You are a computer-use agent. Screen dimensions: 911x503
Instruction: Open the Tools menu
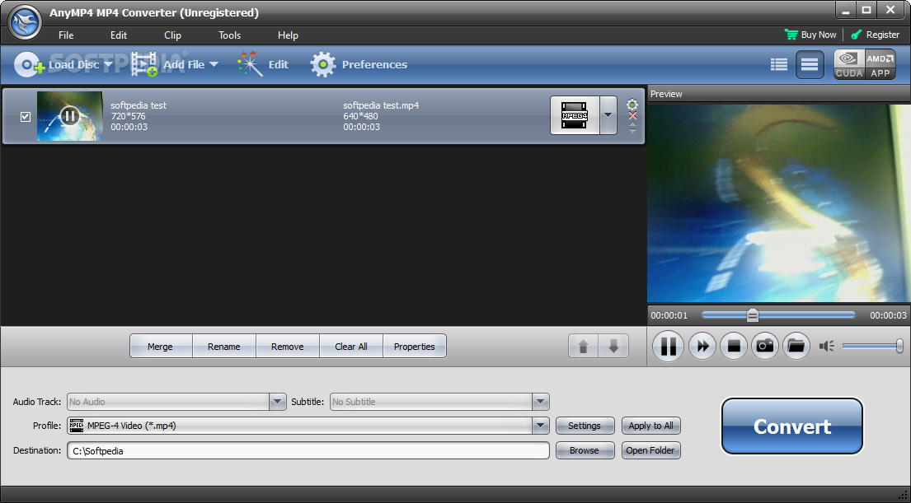click(229, 35)
